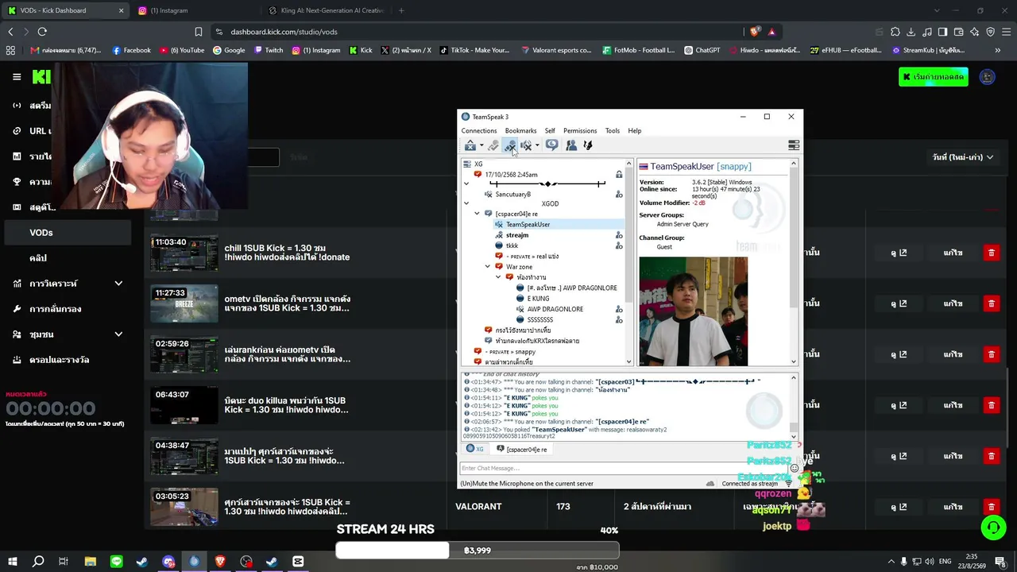Image resolution: width=1017 pixels, height=572 pixels.
Task: Collapse the XGOD spacer channel
Action: [466, 204]
